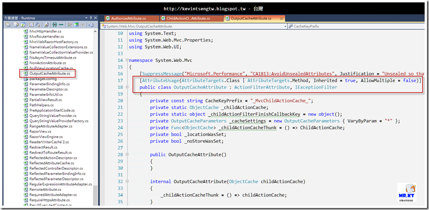
Task: Click "_MvcChildActionCache_" string literal
Action: (x=281, y=101)
